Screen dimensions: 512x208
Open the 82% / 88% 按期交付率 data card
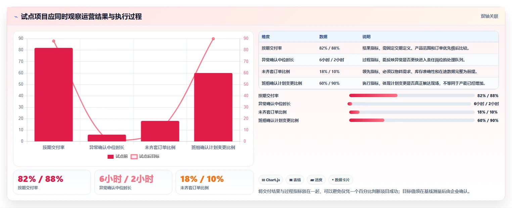click(x=52, y=182)
